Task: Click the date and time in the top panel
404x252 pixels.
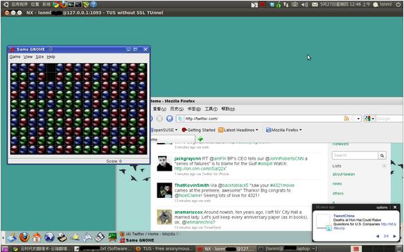Action: (x=345, y=4)
